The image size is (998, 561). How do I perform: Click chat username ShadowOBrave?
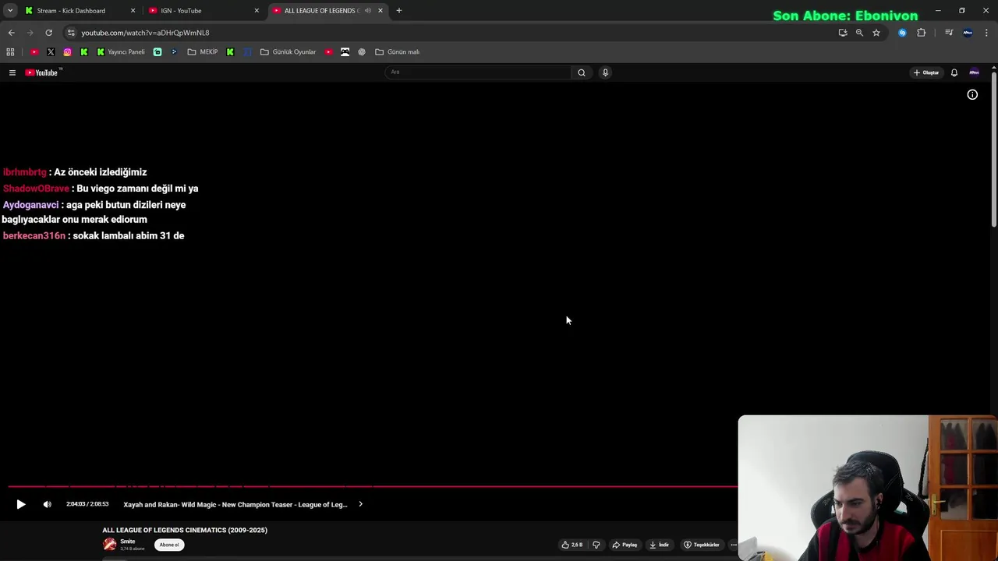(x=36, y=189)
